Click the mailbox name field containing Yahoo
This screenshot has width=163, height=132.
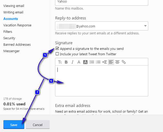[x=102, y=2]
